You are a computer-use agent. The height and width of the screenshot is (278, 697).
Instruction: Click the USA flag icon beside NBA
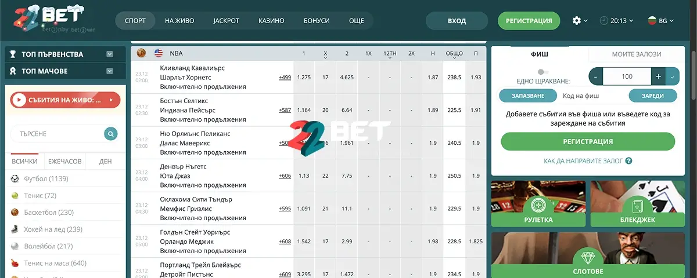(159, 53)
